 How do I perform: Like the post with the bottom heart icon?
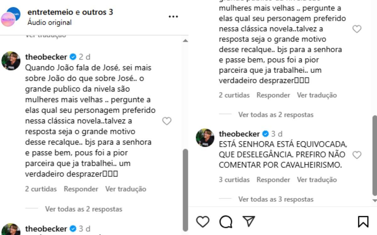click(x=203, y=222)
